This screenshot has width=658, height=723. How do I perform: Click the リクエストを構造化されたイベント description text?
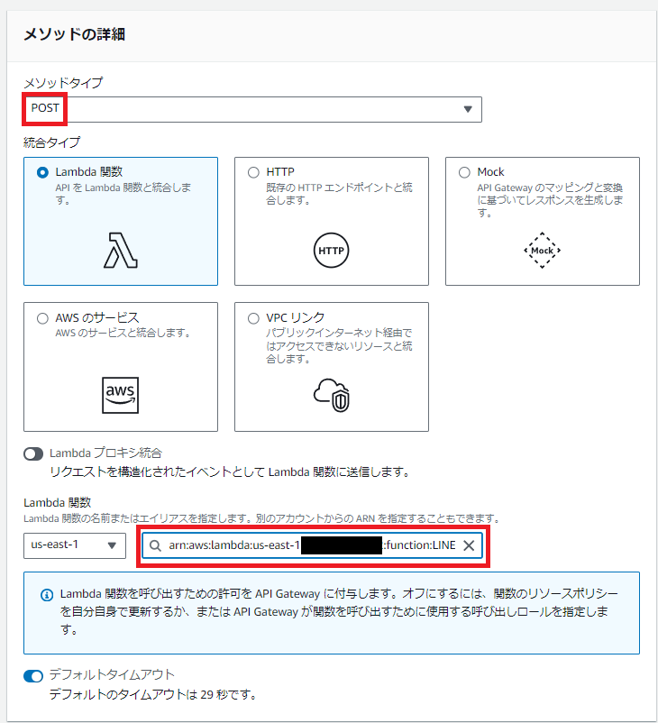click(229, 471)
